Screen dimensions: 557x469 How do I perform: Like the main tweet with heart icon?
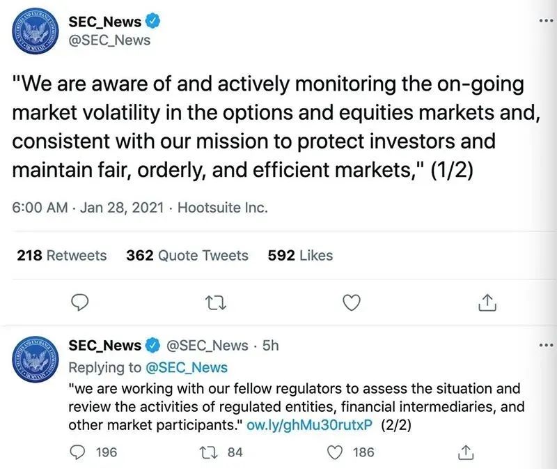tap(352, 303)
